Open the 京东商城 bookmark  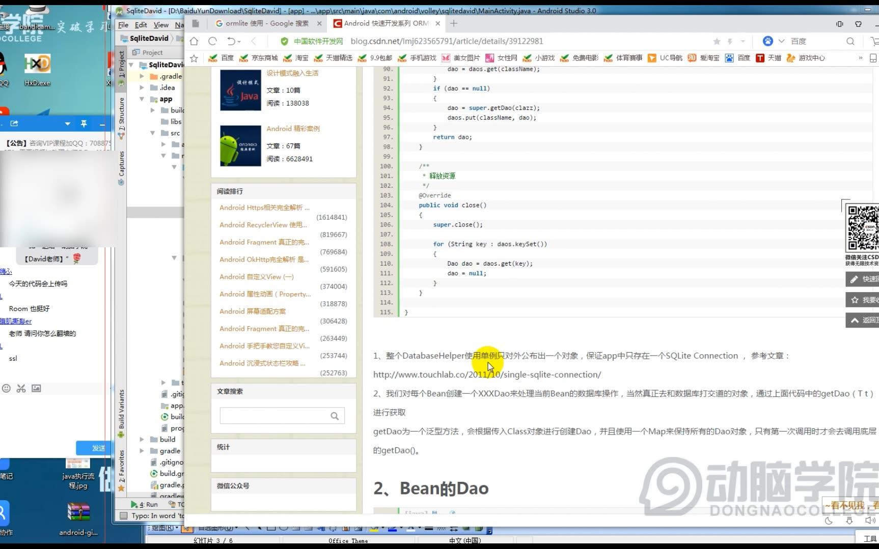(x=259, y=58)
